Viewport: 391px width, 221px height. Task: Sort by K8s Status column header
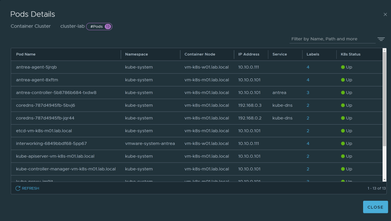coord(350,54)
